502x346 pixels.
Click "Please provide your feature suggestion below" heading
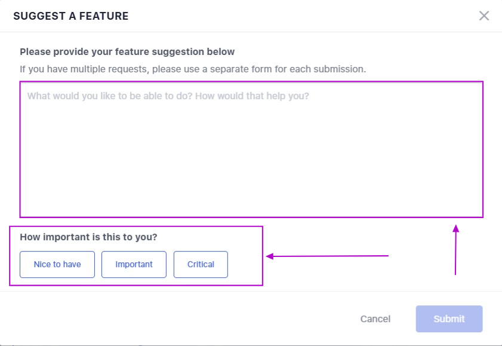click(x=127, y=52)
